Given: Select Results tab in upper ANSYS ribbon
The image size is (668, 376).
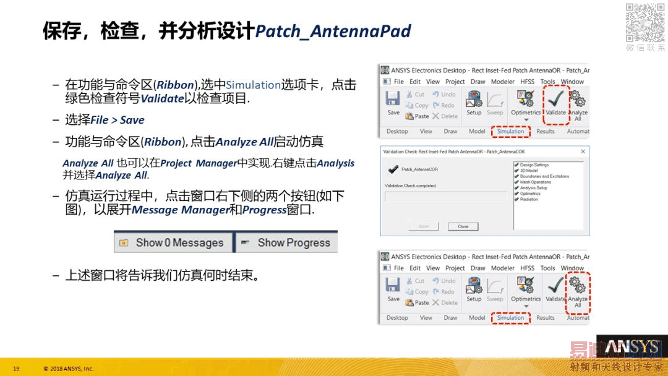Looking at the screenshot, I should coord(546,131).
